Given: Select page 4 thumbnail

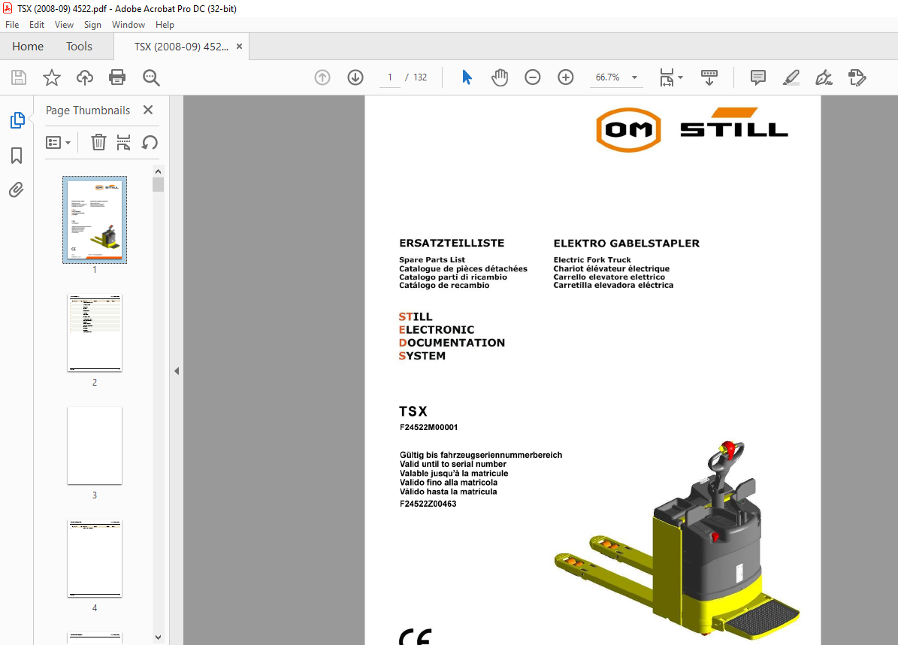Looking at the screenshot, I should [x=95, y=559].
